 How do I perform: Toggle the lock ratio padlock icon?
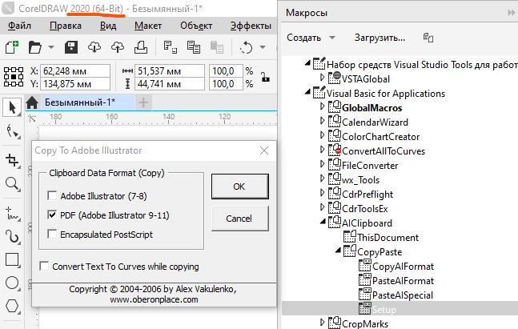click(x=265, y=77)
